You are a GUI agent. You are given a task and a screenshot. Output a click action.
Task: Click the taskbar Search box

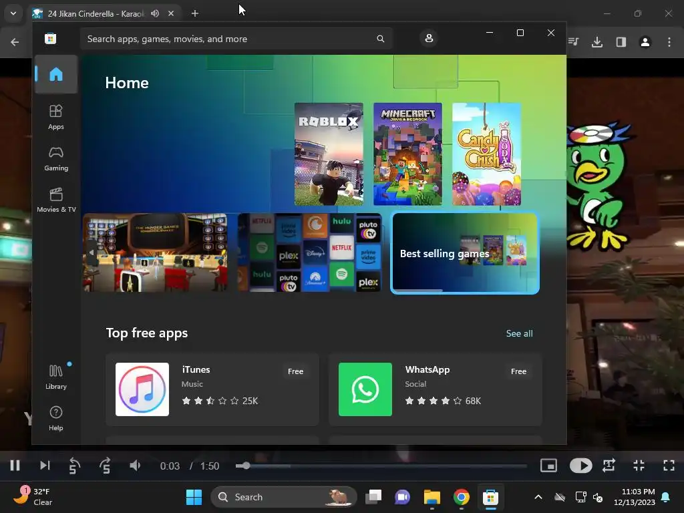(x=283, y=497)
